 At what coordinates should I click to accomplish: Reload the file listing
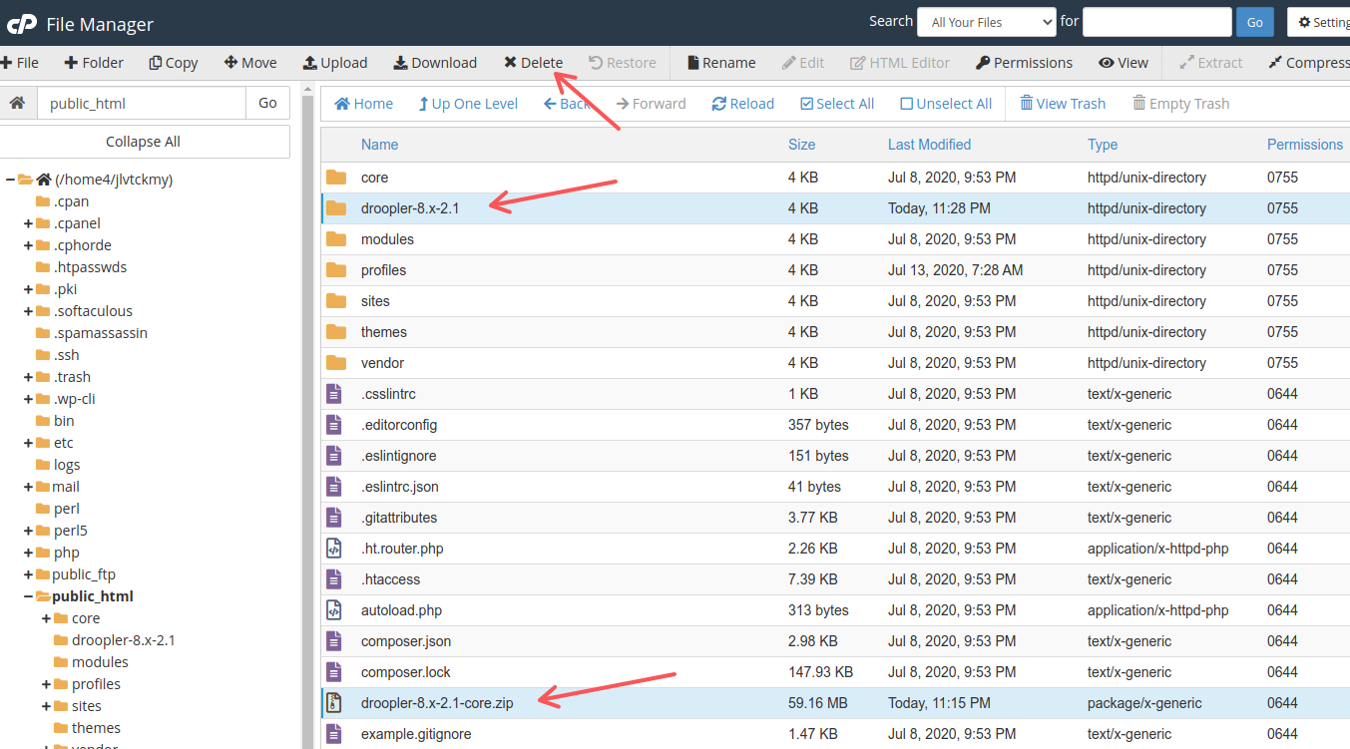point(742,104)
